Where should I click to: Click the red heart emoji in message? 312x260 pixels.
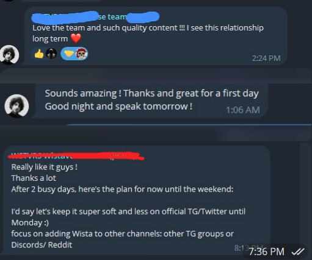coord(76,38)
